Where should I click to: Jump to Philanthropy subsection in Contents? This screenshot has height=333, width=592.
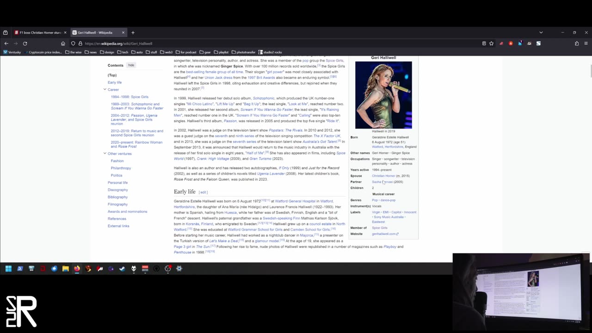point(121,168)
